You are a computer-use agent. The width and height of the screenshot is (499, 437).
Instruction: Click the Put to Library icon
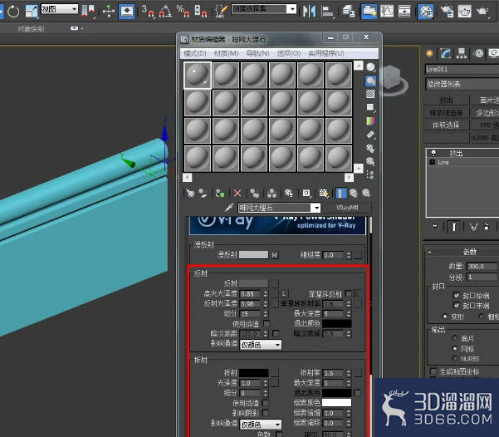pyautogui.click(x=289, y=193)
